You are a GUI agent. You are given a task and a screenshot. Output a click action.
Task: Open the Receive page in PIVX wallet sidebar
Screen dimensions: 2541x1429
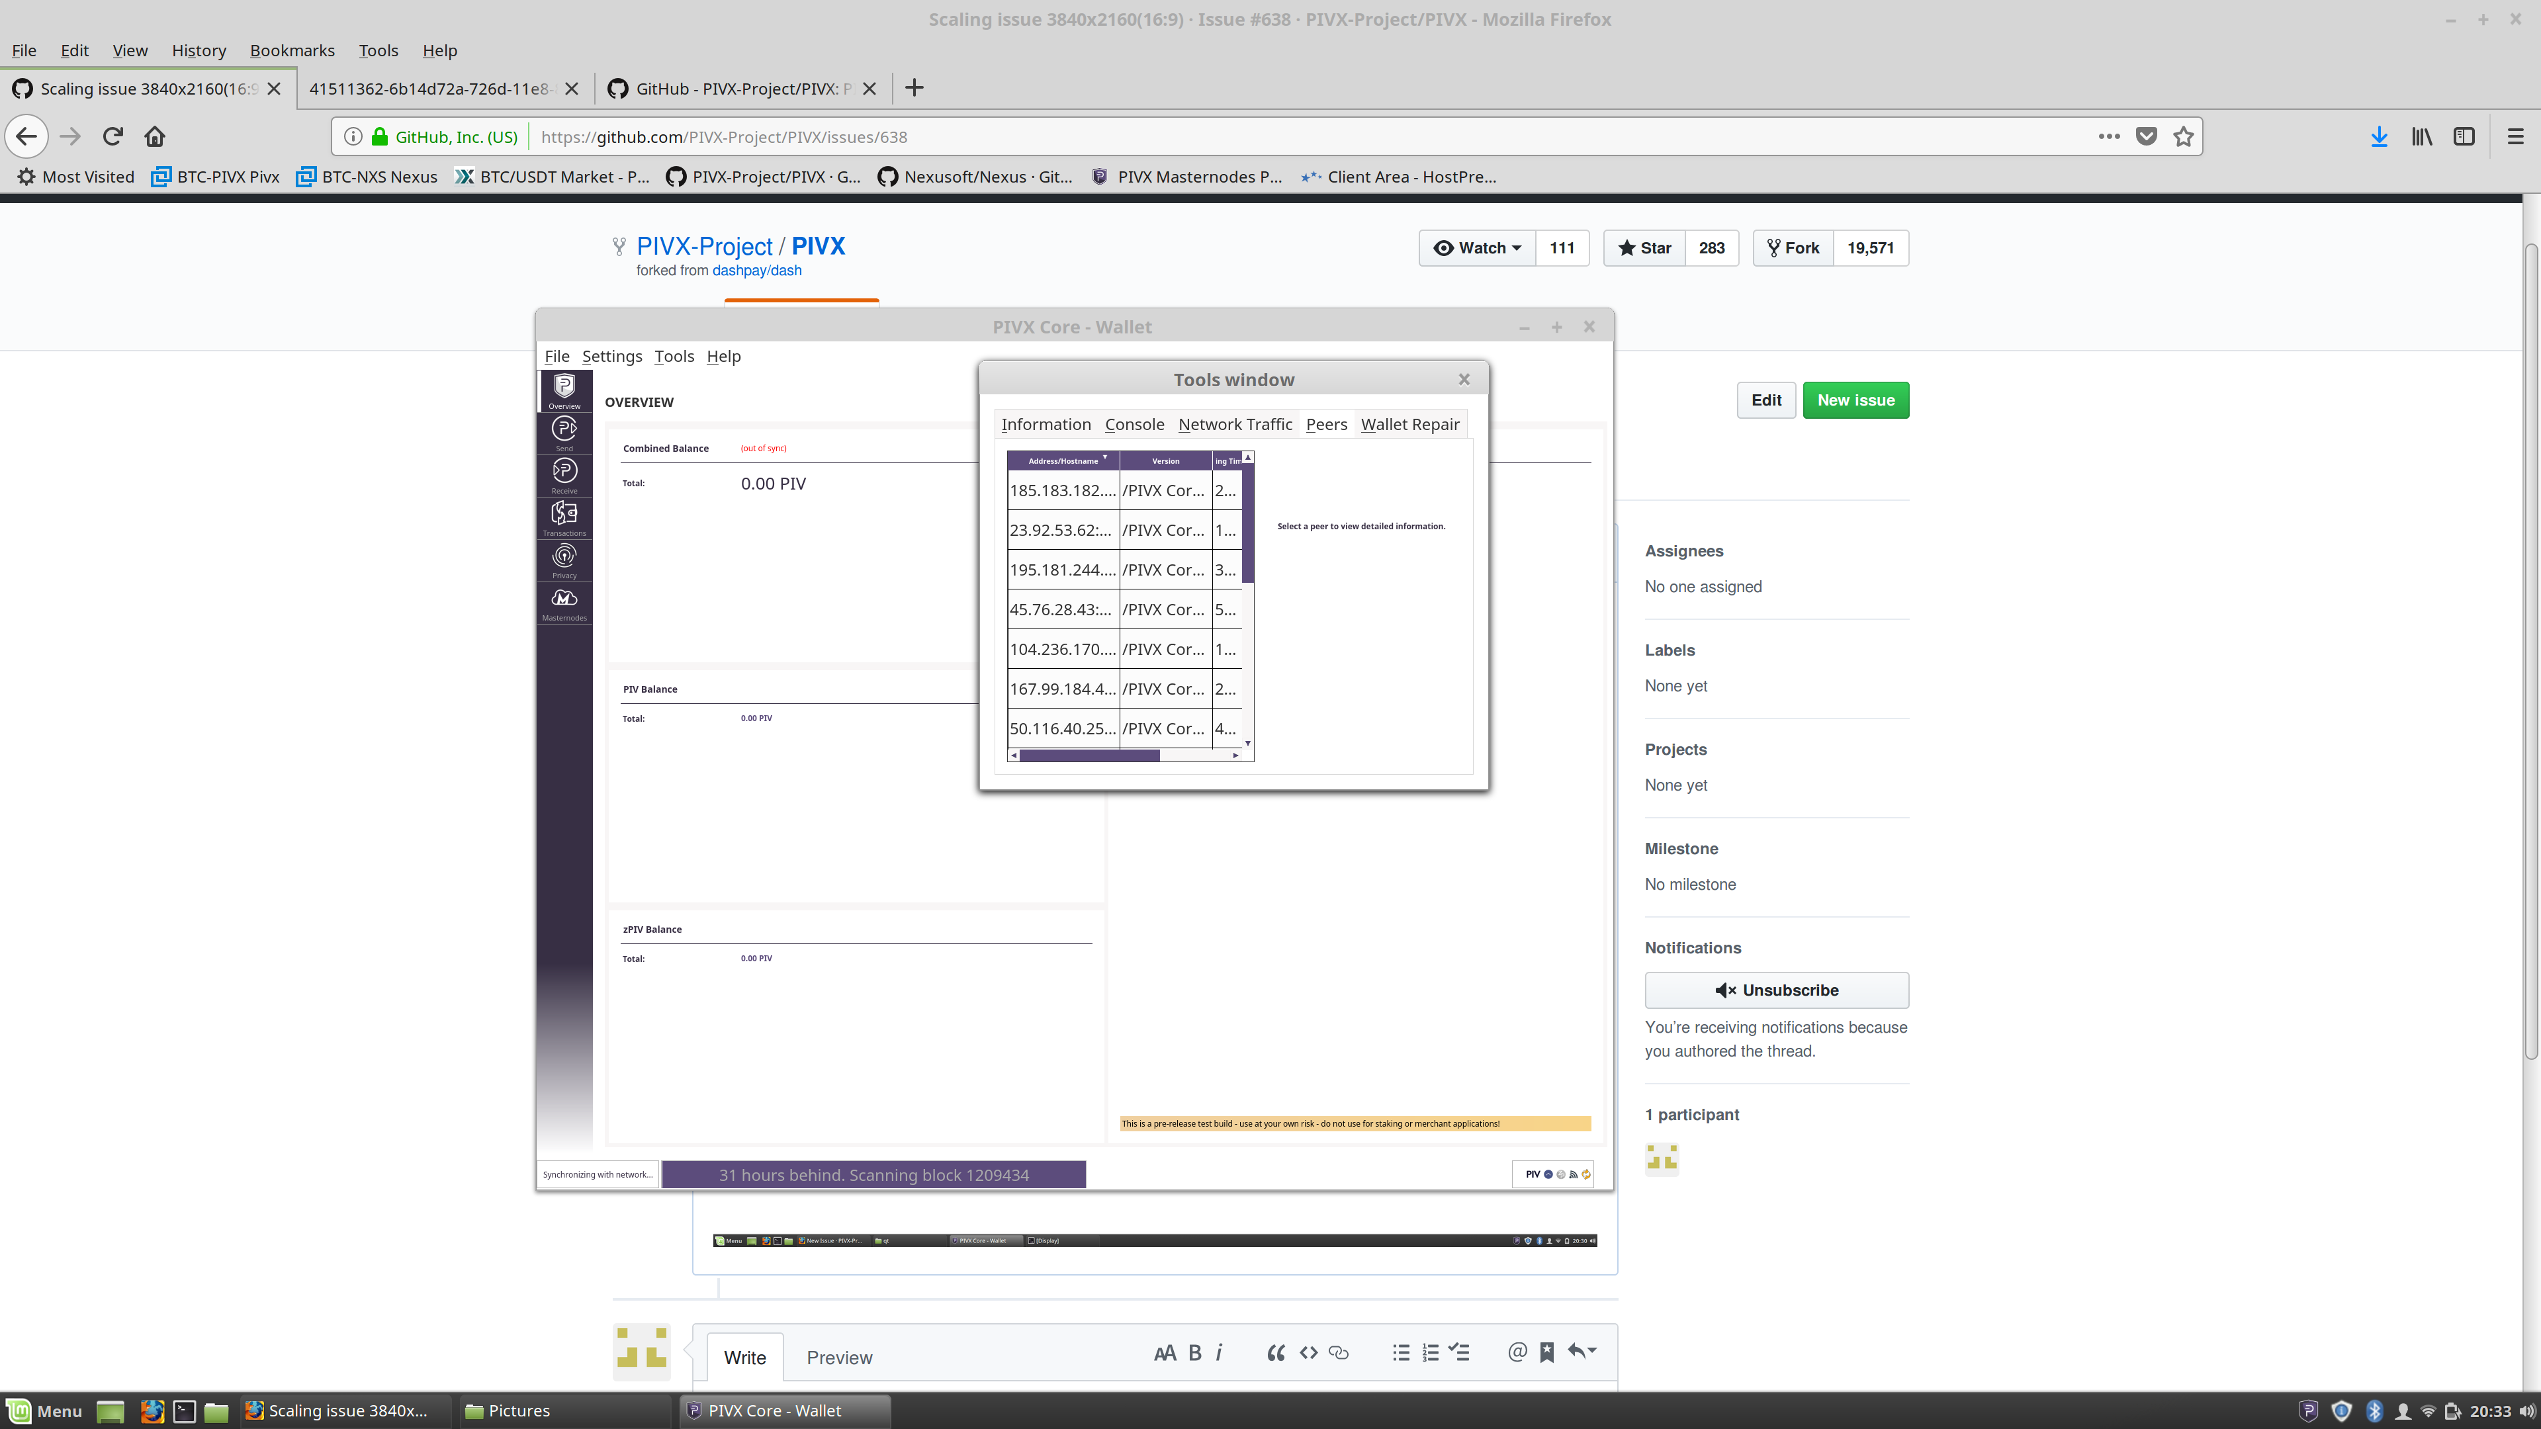564,476
